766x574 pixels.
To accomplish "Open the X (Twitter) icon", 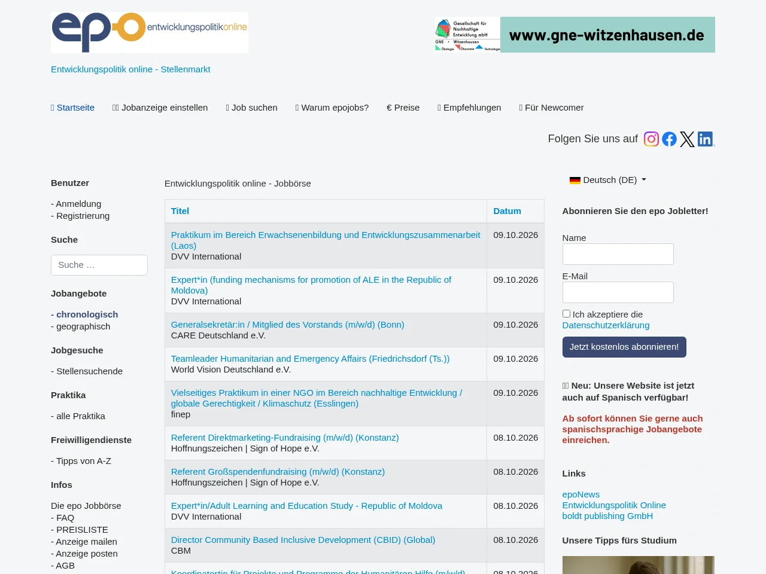I will click(687, 139).
